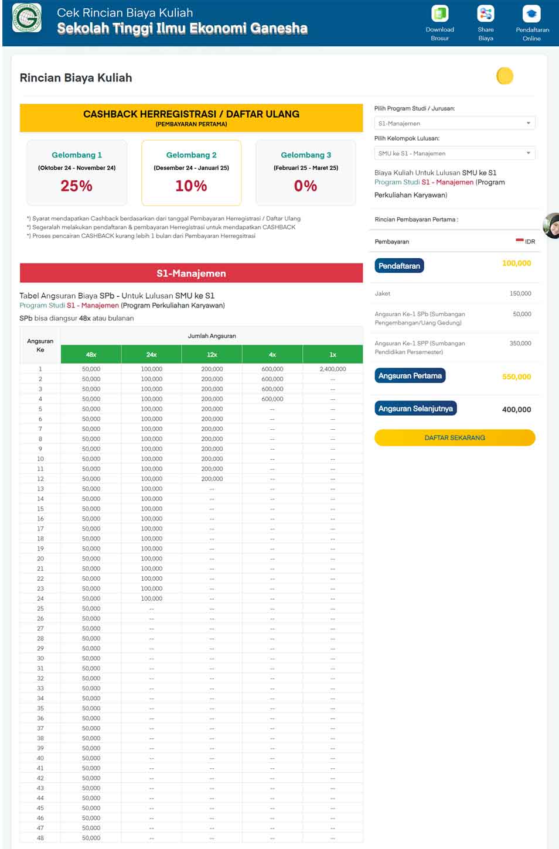Image resolution: width=559 pixels, height=849 pixels.
Task: Open the Program Studi S1-Manajemen dropdown
Action: tap(455, 123)
